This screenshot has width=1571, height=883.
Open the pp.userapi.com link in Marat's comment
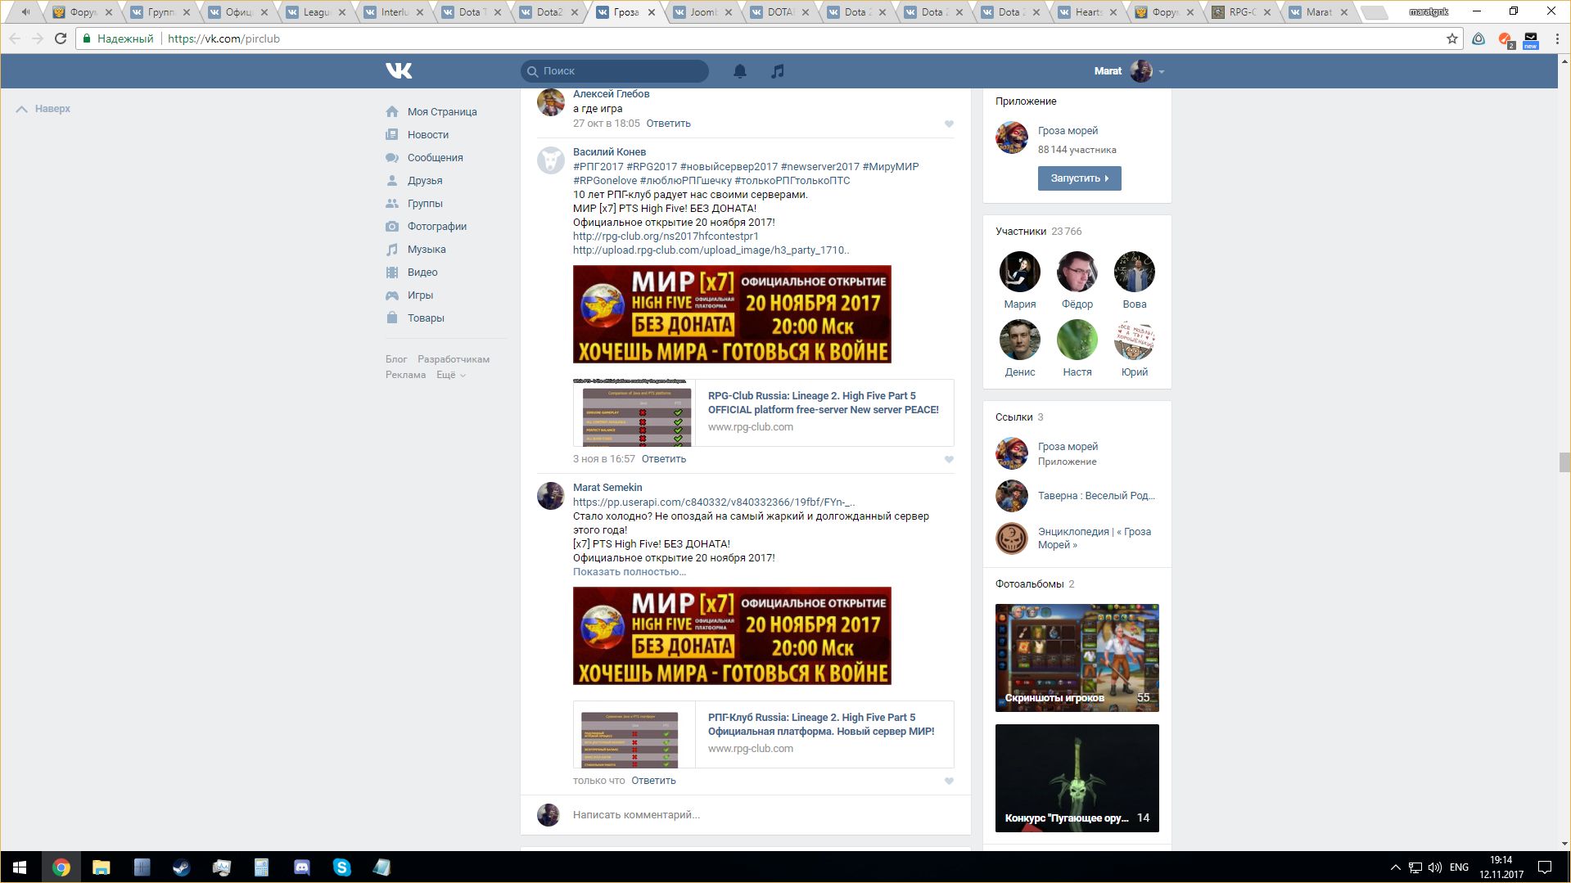(714, 502)
